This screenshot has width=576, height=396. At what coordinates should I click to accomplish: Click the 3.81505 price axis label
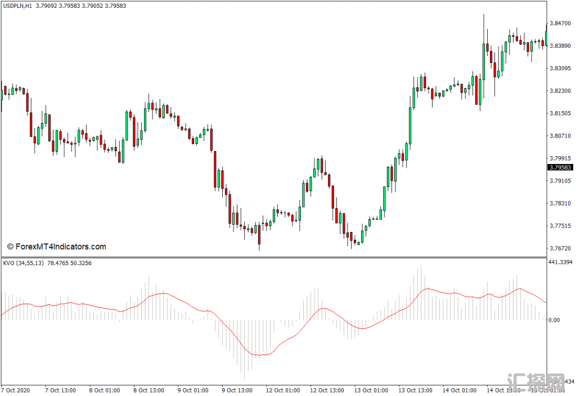coord(560,113)
